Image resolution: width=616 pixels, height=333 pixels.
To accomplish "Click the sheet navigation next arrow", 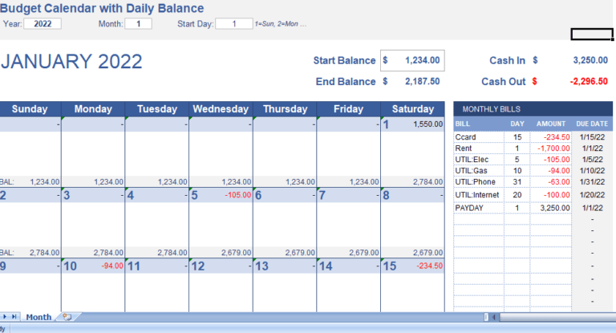I will (5, 316).
